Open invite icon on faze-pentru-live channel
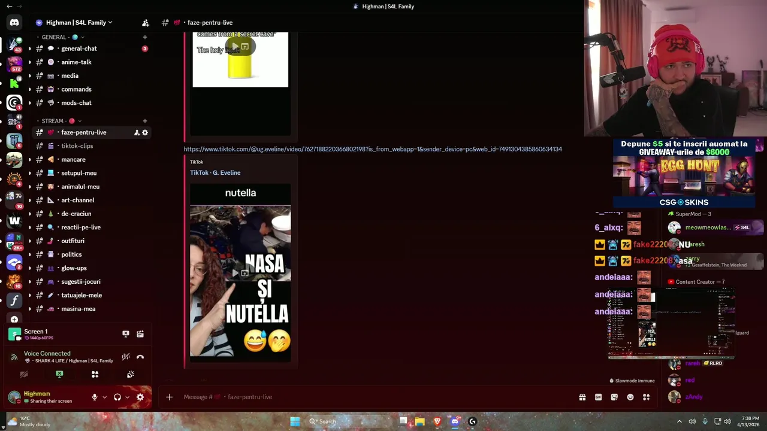Screen dimensions: 767x431 point(137,132)
